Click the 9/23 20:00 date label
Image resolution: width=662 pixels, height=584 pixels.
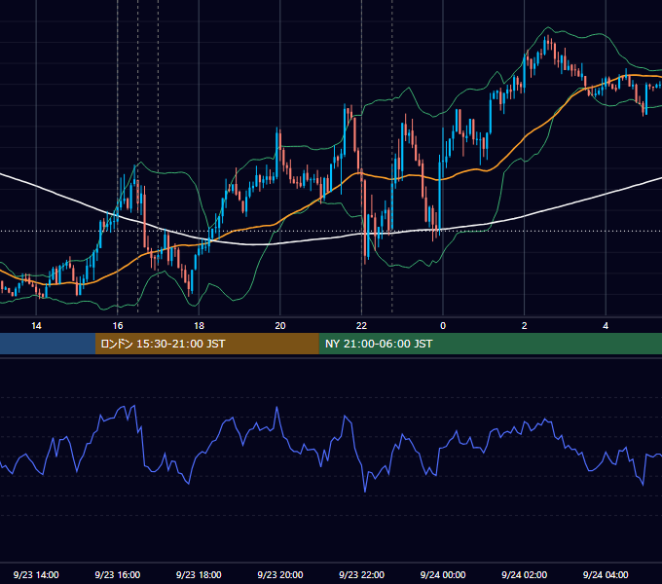click(280, 574)
